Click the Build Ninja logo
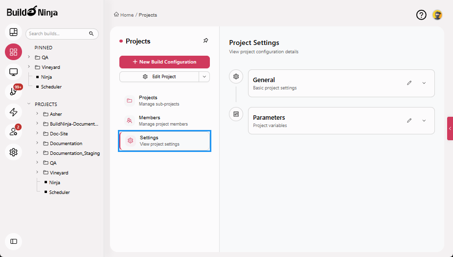The width and height of the screenshot is (453, 257). 32,12
